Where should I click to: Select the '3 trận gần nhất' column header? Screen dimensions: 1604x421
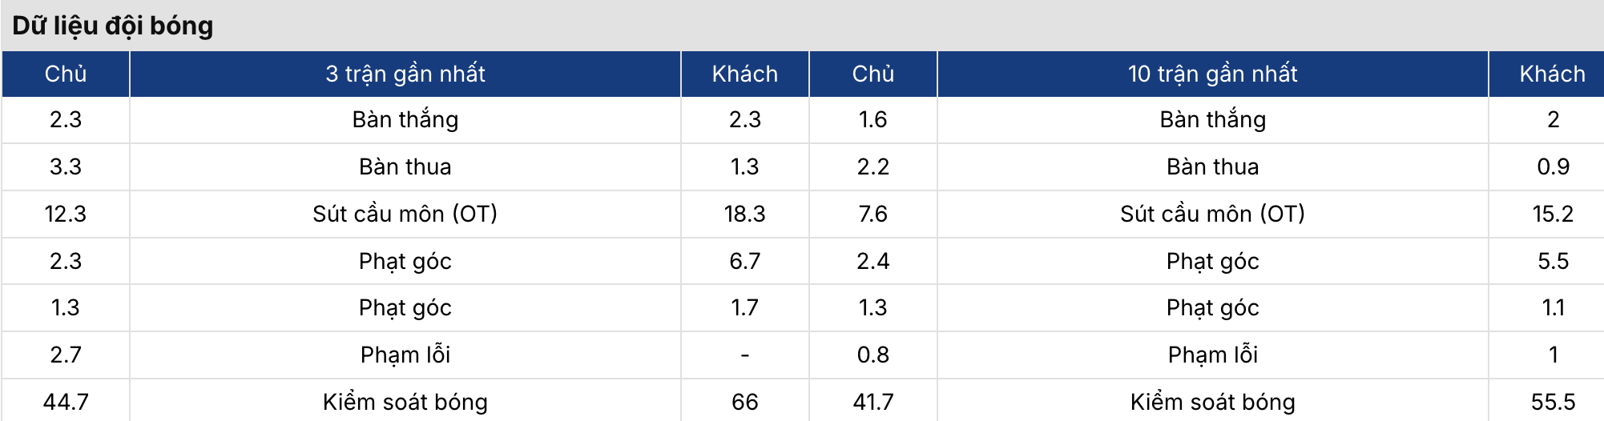coord(405,74)
